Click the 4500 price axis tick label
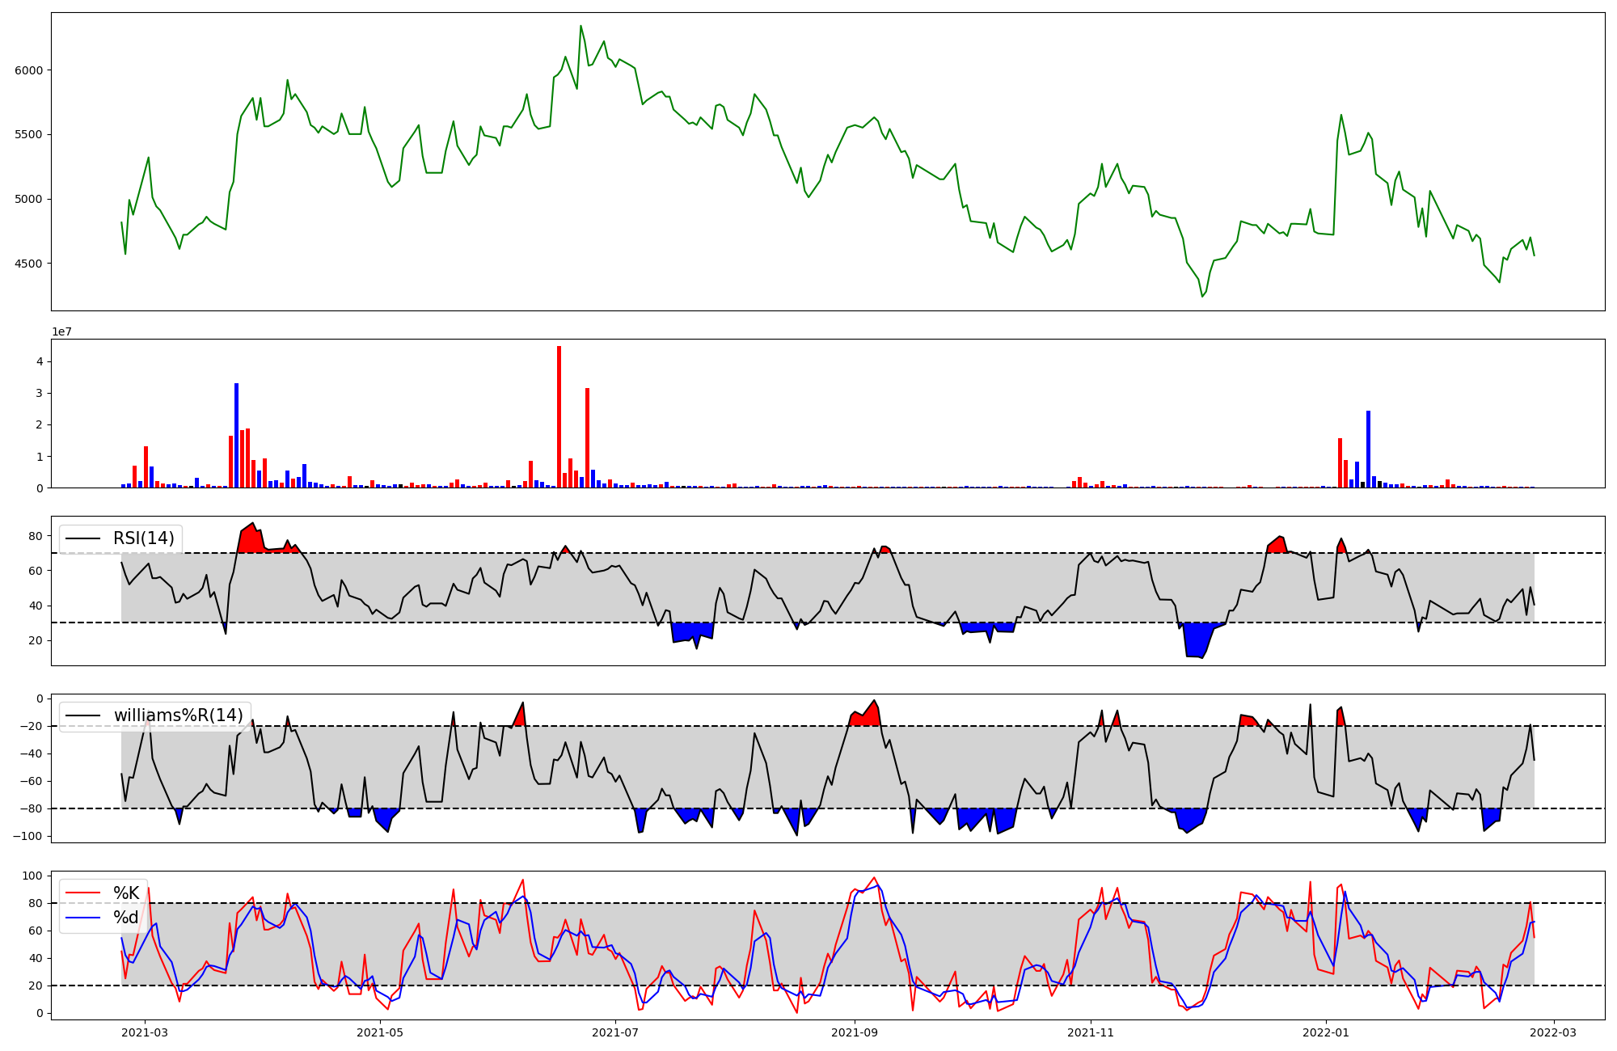The height and width of the screenshot is (1051, 1617). click(x=29, y=264)
